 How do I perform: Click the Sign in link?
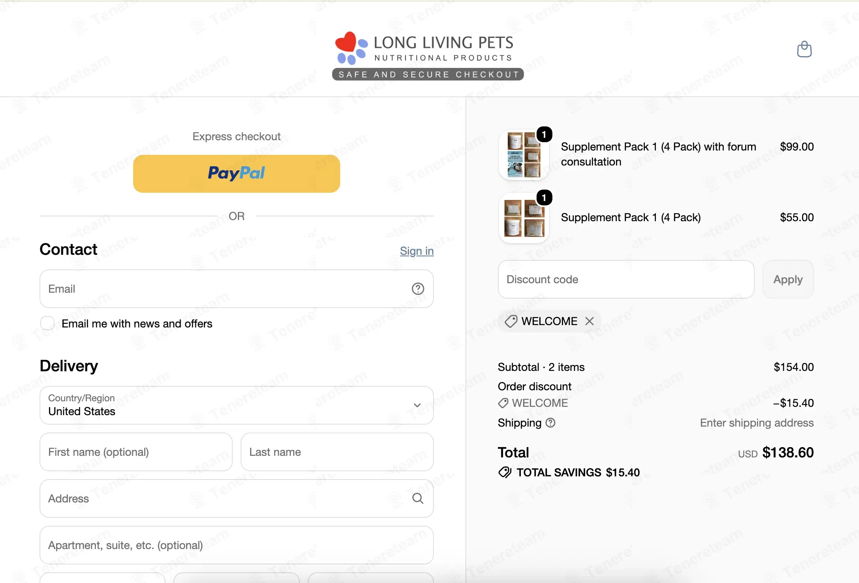coord(417,251)
